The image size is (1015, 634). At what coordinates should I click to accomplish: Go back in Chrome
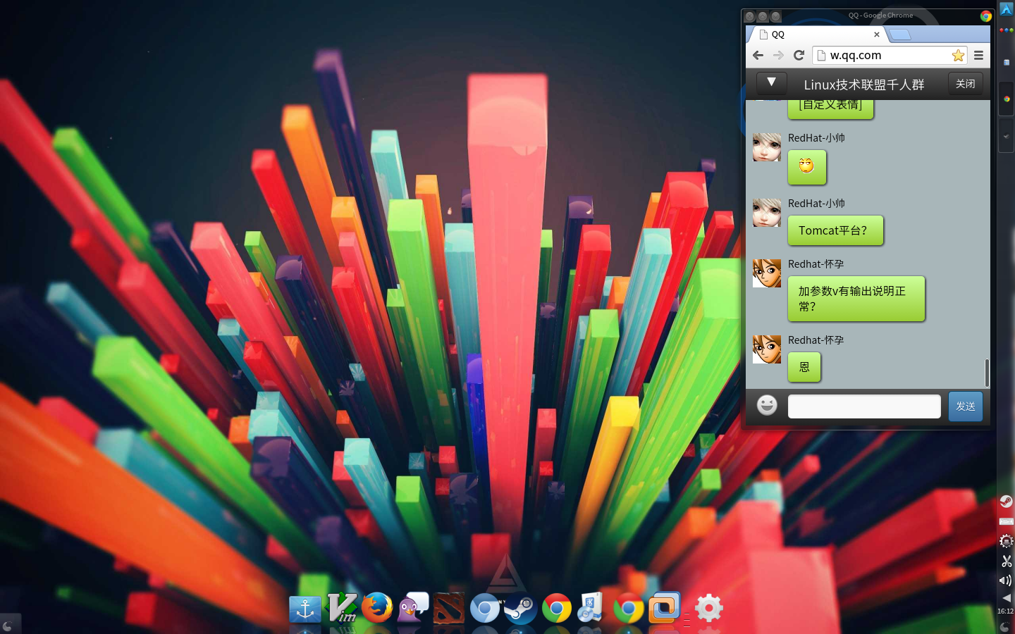point(758,55)
